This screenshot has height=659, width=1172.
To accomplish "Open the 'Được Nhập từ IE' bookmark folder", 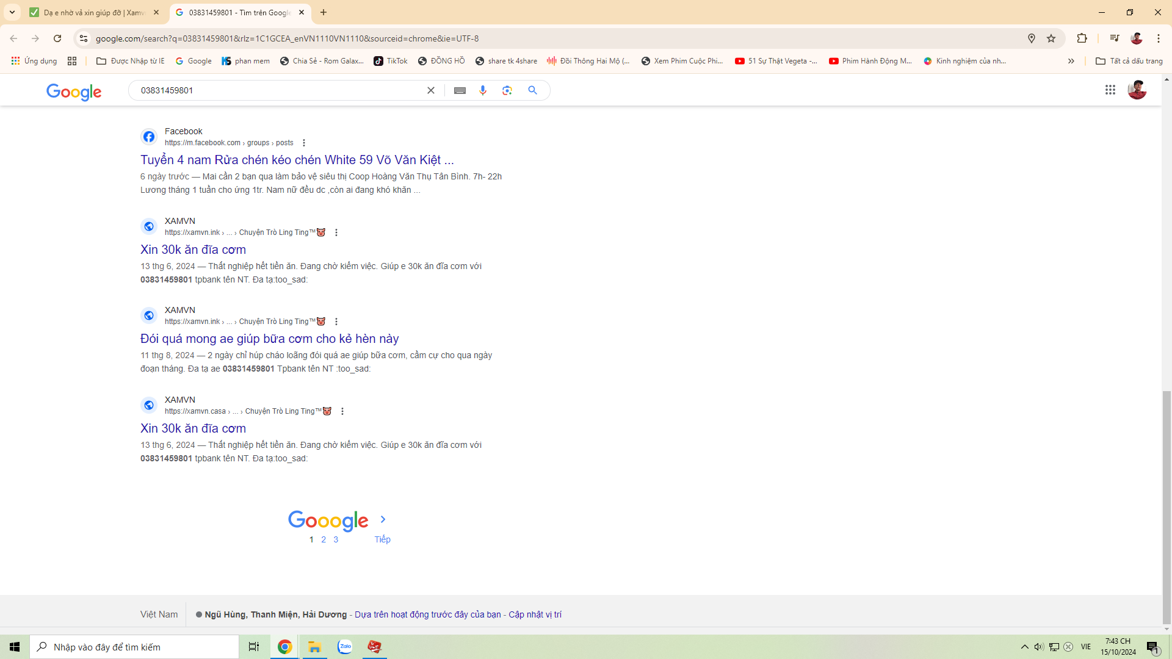I will [x=131, y=61].
